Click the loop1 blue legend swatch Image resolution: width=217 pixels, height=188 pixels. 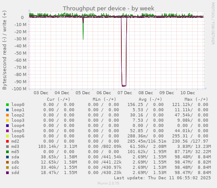click(7, 110)
